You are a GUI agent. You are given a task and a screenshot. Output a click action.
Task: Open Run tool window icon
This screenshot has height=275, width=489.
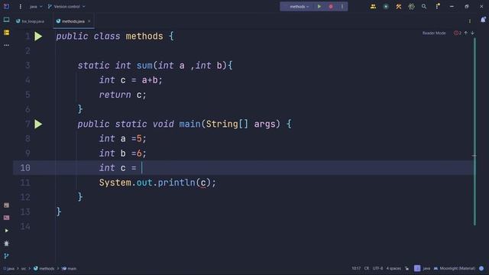click(6, 231)
